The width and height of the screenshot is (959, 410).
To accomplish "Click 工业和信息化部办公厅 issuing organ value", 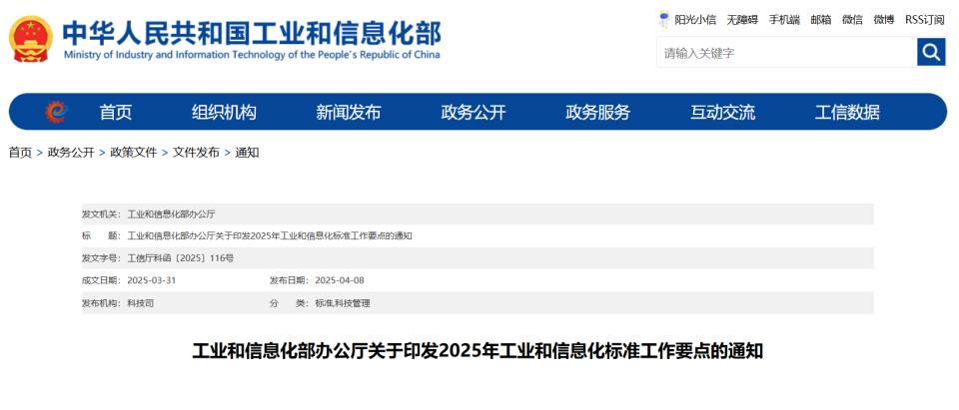I will 171,214.
